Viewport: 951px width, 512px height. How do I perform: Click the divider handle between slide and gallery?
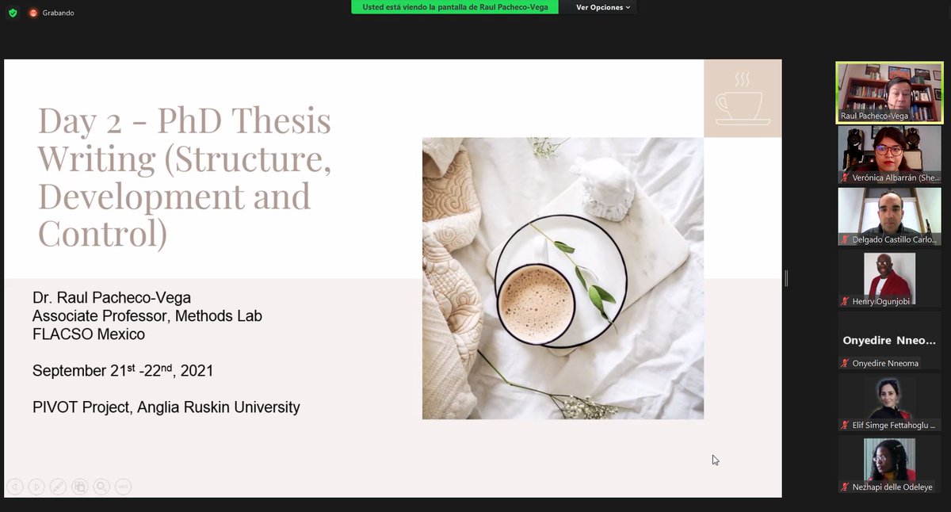pyautogui.click(x=786, y=278)
